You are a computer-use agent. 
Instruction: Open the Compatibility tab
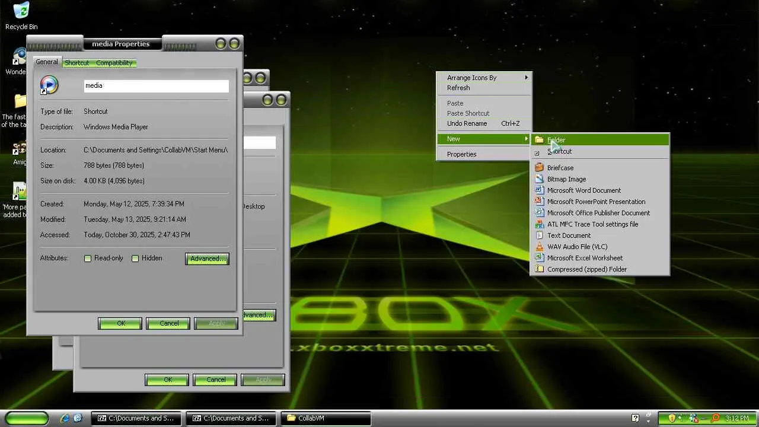click(x=114, y=63)
